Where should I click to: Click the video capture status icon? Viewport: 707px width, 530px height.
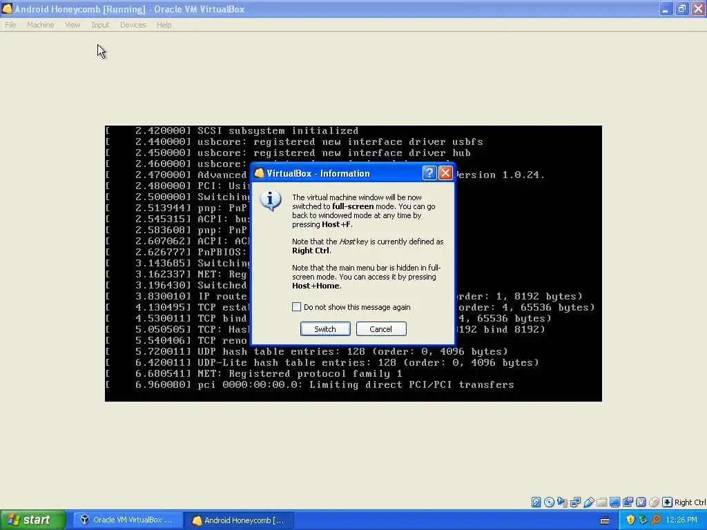[628, 502]
